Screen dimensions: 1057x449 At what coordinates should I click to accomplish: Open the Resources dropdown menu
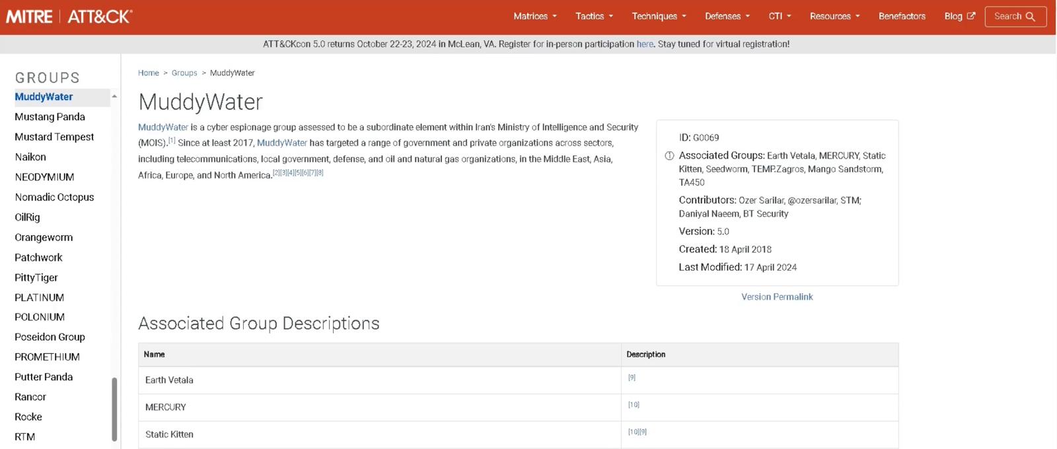(x=834, y=16)
